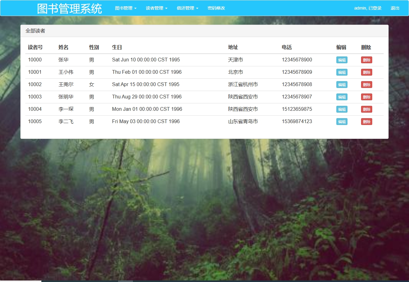This screenshot has width=409, height=282.
Task: Delete reader 李二飞 record
Action: click(366, 122)
